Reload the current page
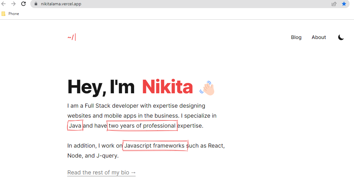The width and height of the screenshot is (354, 195). click(x=23, y=4)
